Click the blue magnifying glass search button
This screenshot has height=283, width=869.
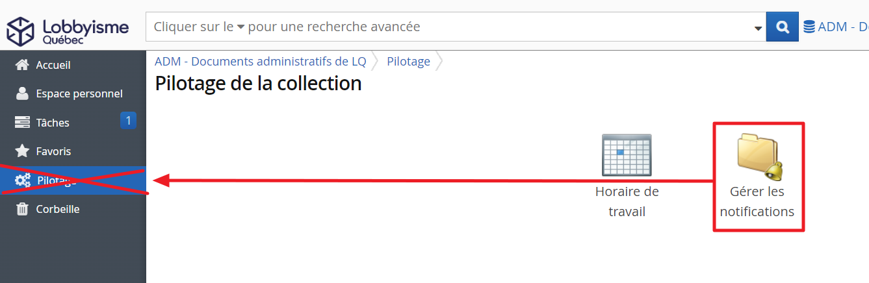click(x=783, y=27)
